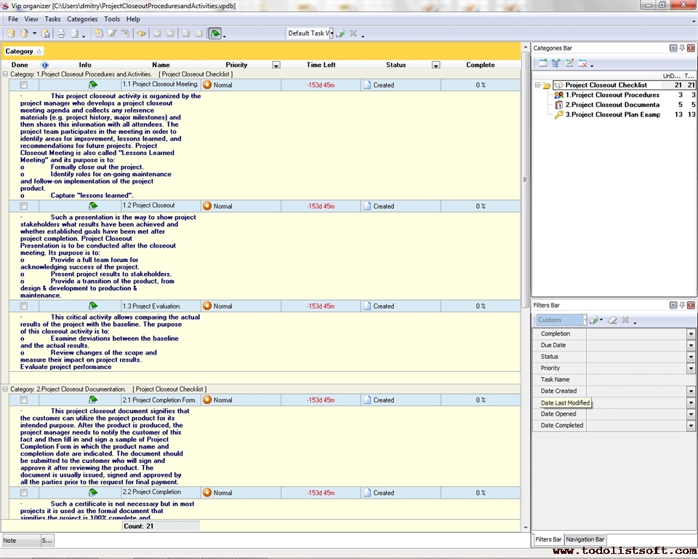The height and width of the screenshot is (559, 698).
Task: Collapse Category 1 Project Closeout Procedures group
Action: [x=5, y=74]
